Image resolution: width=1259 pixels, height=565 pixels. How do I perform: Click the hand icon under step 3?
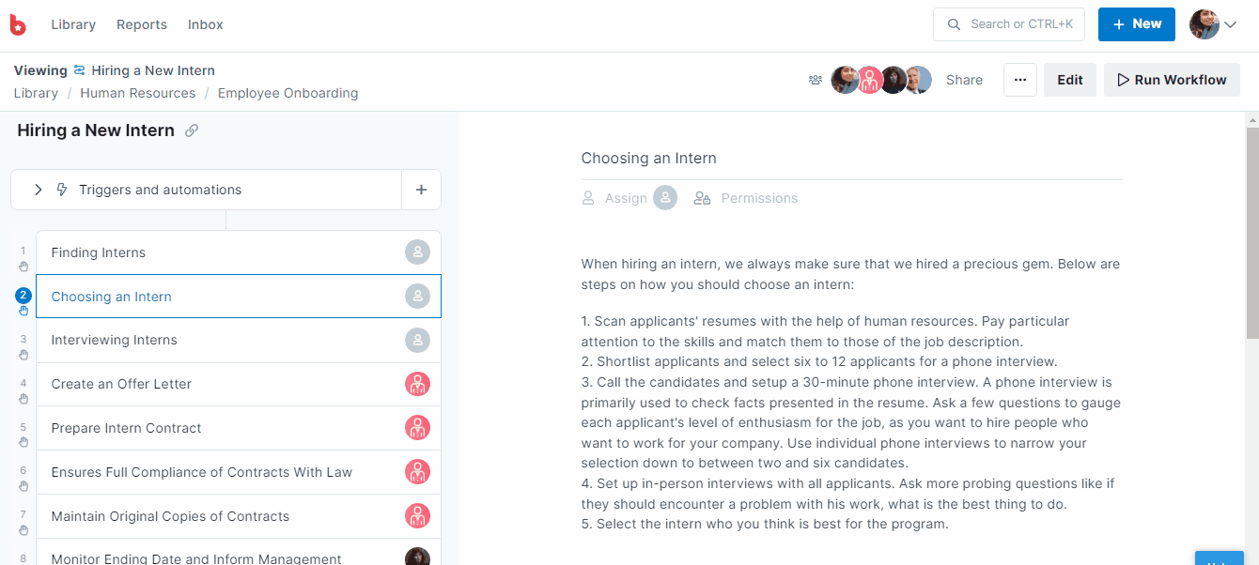(x=23, y=355)
